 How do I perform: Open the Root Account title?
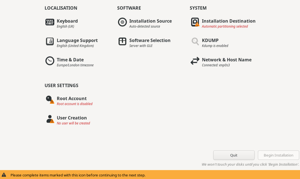(71, 98)
